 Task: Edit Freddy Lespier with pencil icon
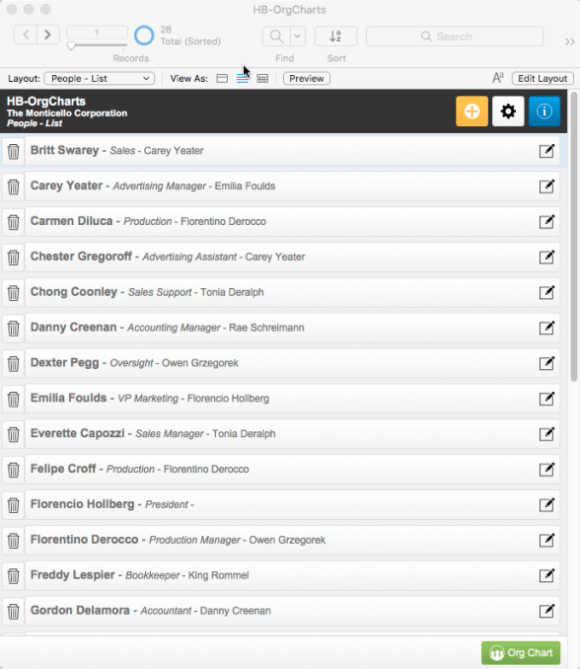tap(546, 575)
